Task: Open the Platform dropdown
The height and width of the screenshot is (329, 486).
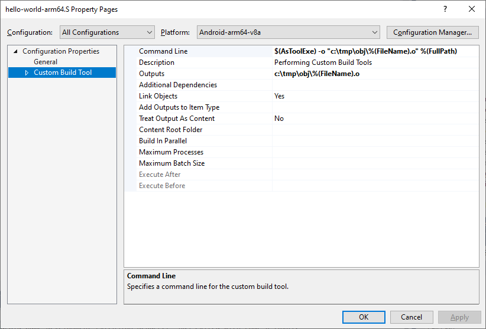Action: pos(288,32)
